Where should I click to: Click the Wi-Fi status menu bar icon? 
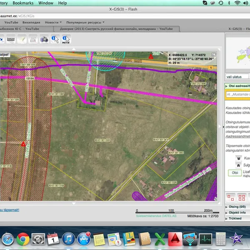[x=237, y=3]
